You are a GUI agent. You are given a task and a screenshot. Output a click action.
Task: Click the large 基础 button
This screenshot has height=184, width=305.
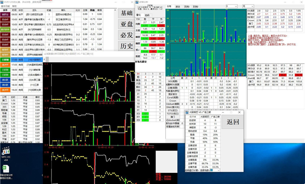(x=127, y=13)
